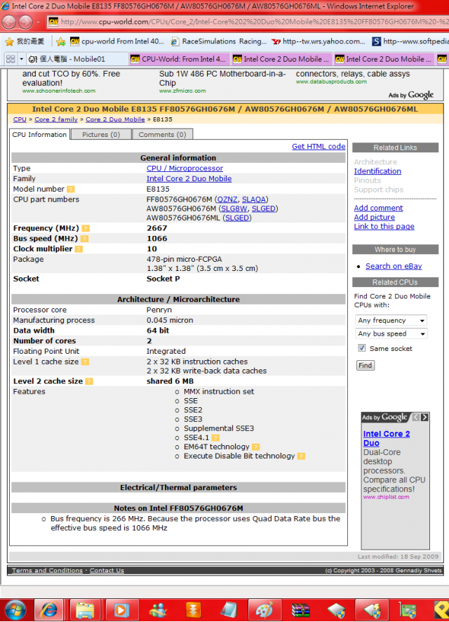Click the browser Back arrow button
The image size is (449, 622).
(x=8, y=22)
